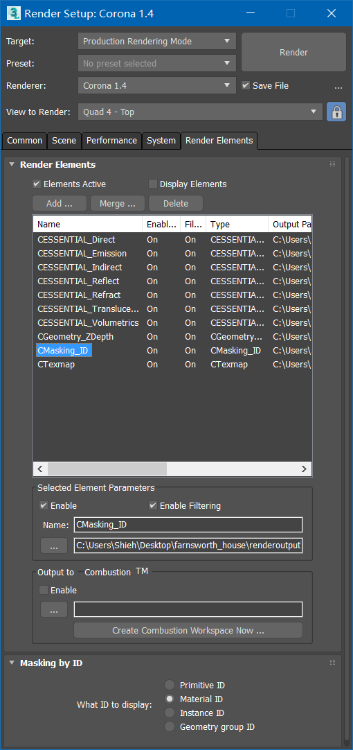Image resolution: width=353 pixels, height=750 pixels.
Task: Click the list's scroll left arrow
Action: tap(40, 469)
